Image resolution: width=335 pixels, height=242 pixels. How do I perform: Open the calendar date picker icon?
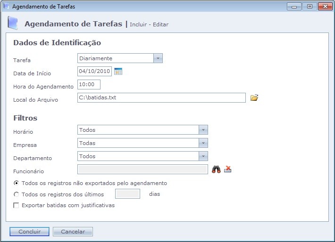(118, 72)
